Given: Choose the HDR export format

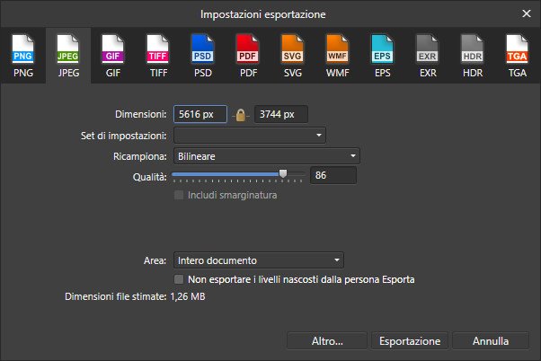Looking at the screenshot, I should pos(473,56).
